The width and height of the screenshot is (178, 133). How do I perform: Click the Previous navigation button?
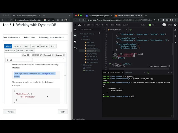(x=9, y=112)
